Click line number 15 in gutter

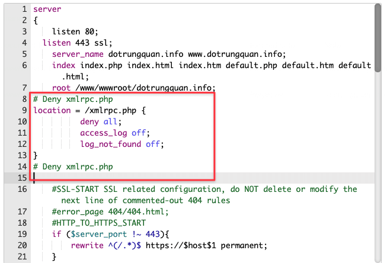(x=22, y=178)
